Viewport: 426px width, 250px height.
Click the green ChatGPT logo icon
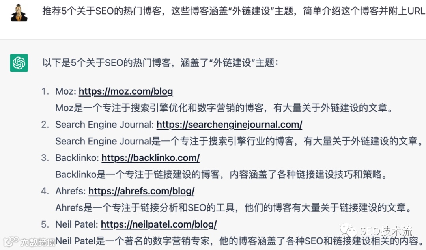tap(19, 63)
